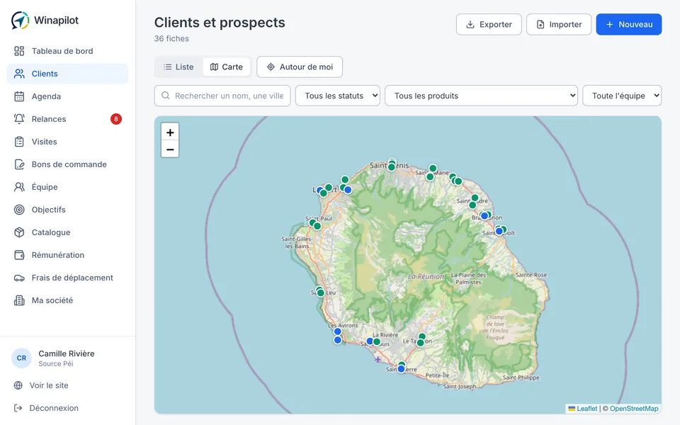
Task: Click the green marker at Saint-André
Action: [x=472, y=205]
